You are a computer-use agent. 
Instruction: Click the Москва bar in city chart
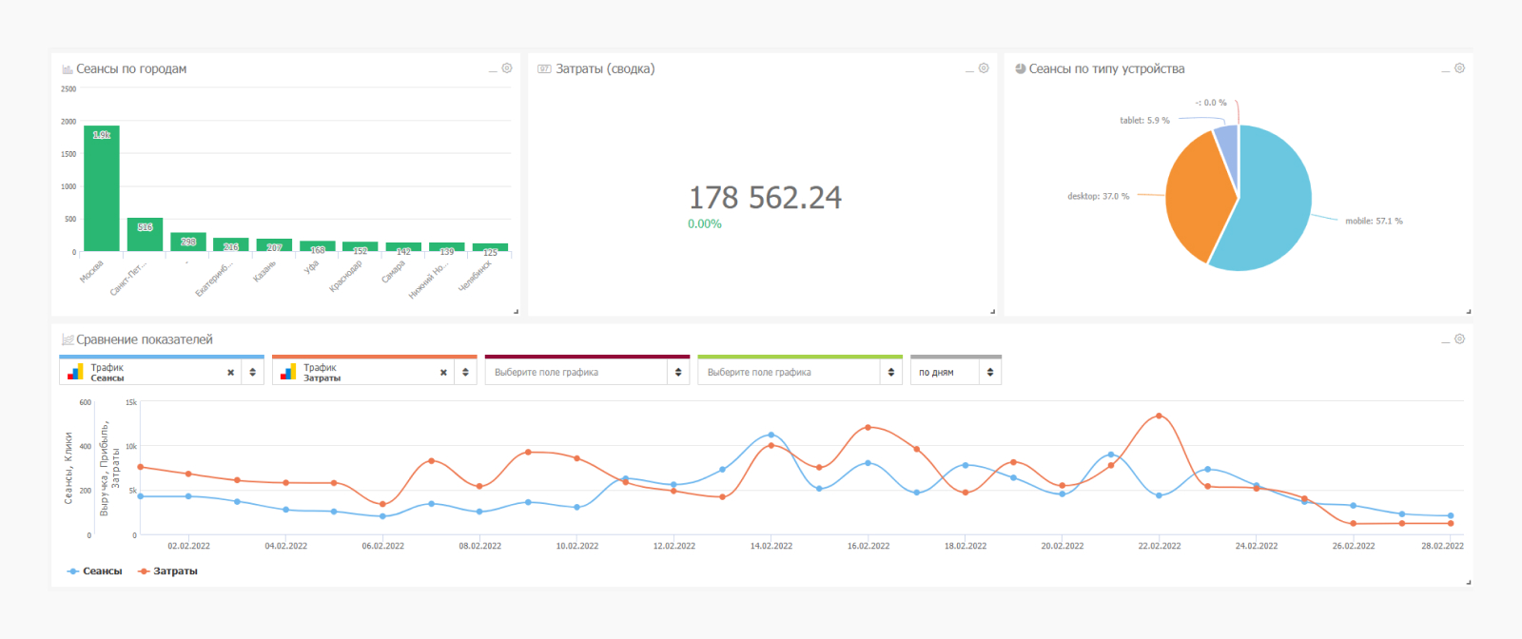pyautogui.click(x=102, y=190)
